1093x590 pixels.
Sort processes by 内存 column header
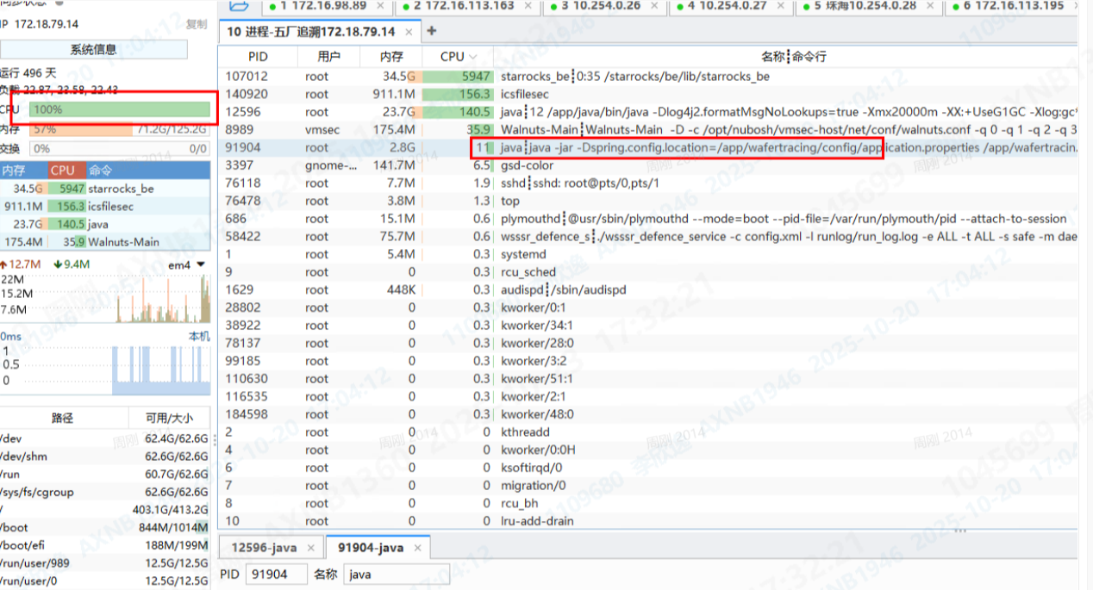tap(391, 57)
